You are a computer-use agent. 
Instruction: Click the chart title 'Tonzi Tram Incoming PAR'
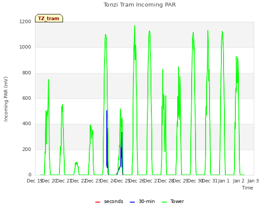[x=140, y=5]
